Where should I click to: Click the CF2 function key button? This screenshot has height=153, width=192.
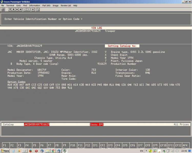tap(103, 145)
